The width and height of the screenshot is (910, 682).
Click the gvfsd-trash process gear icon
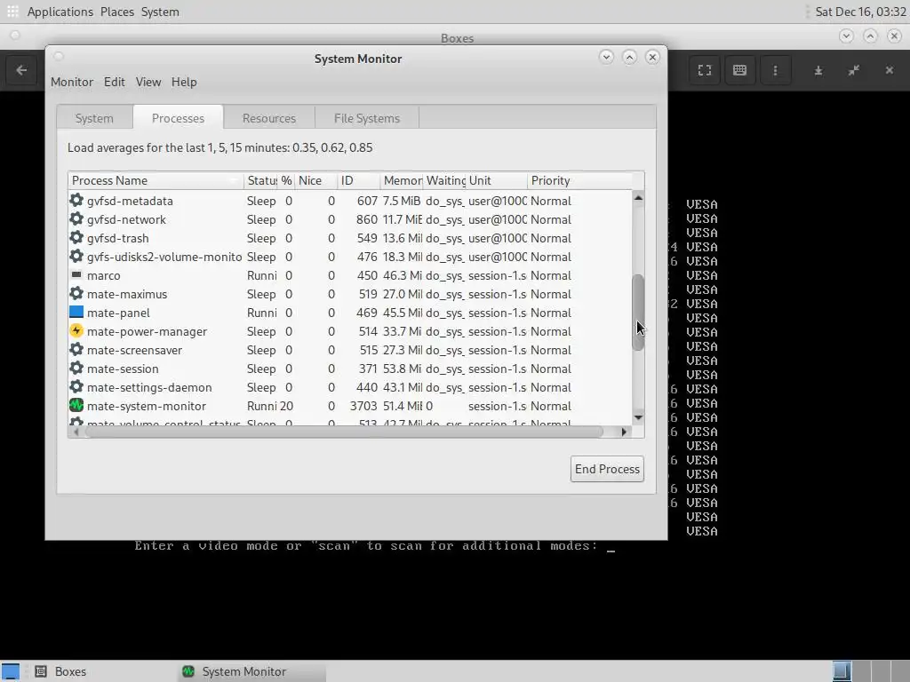[x=76, y=237]
